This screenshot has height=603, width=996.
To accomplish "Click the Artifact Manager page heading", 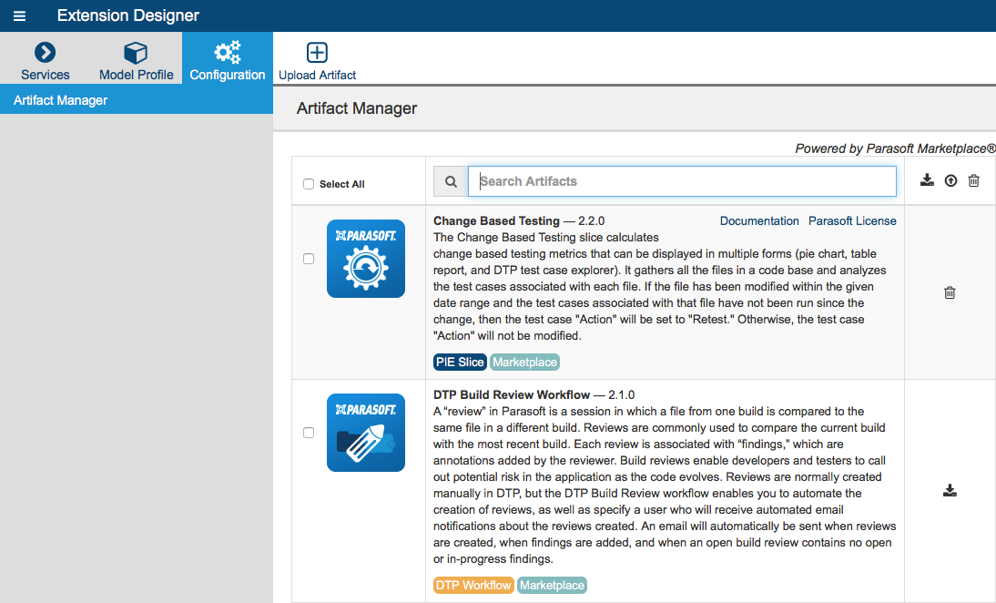I will coord(356,108).
